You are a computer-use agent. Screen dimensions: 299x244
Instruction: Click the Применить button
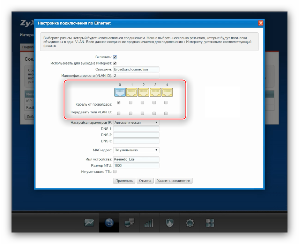[x=124, y=181]
